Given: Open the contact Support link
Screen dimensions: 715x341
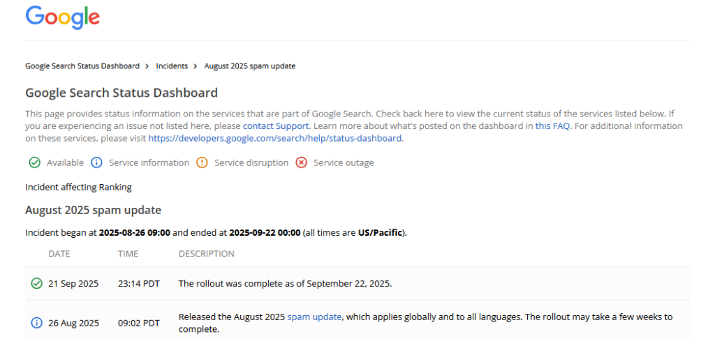Looking at the screenshot, I should [276, 126].
